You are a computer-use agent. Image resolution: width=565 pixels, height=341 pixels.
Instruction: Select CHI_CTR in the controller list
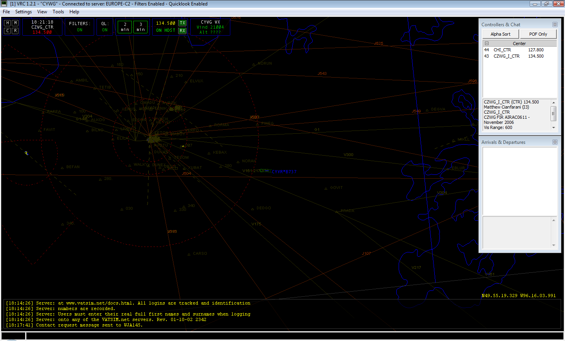pos(502,50)
